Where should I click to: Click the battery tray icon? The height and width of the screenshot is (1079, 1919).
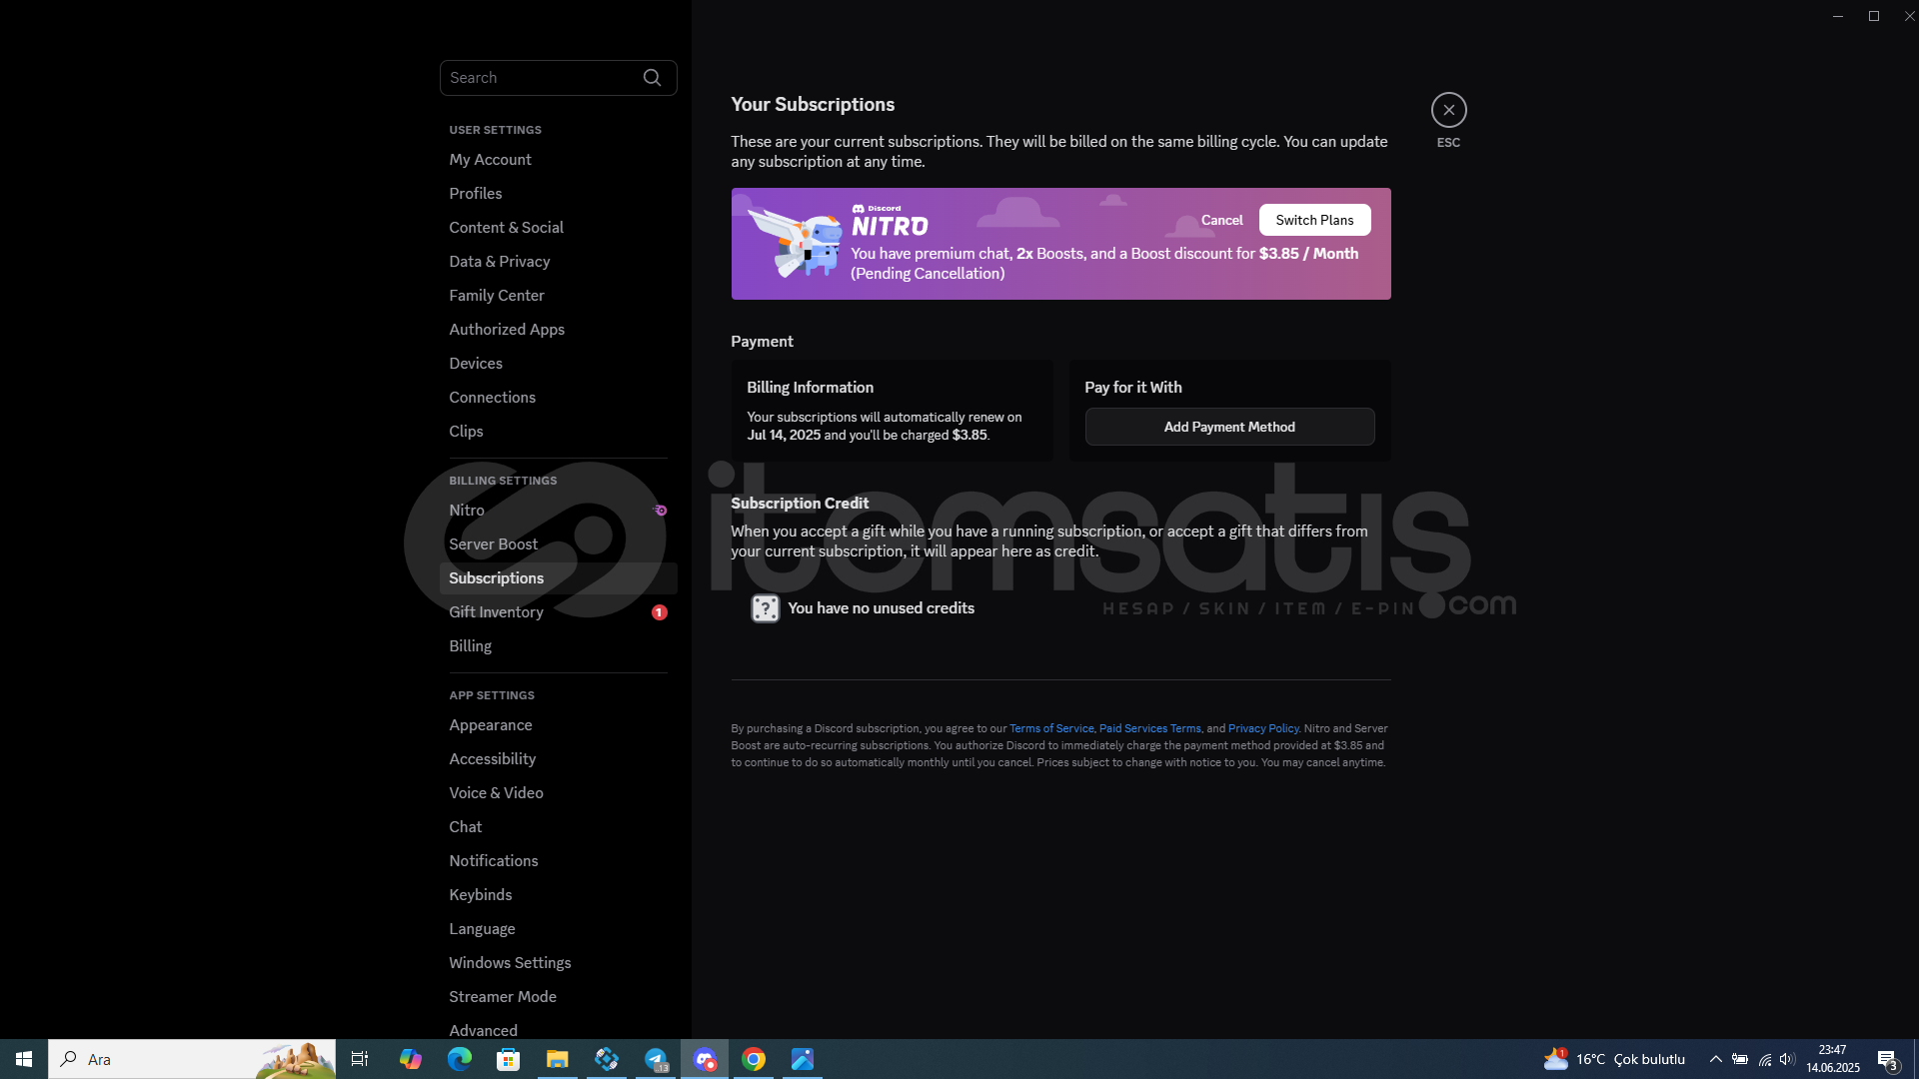[x=1740, y=1059]
